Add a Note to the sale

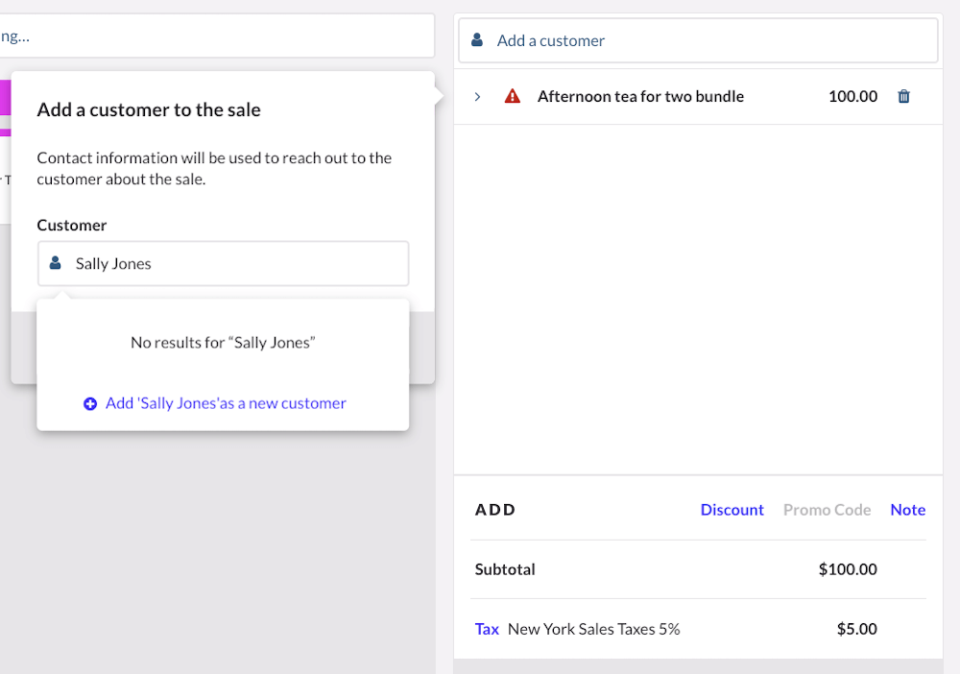click(x=907, y=510)
